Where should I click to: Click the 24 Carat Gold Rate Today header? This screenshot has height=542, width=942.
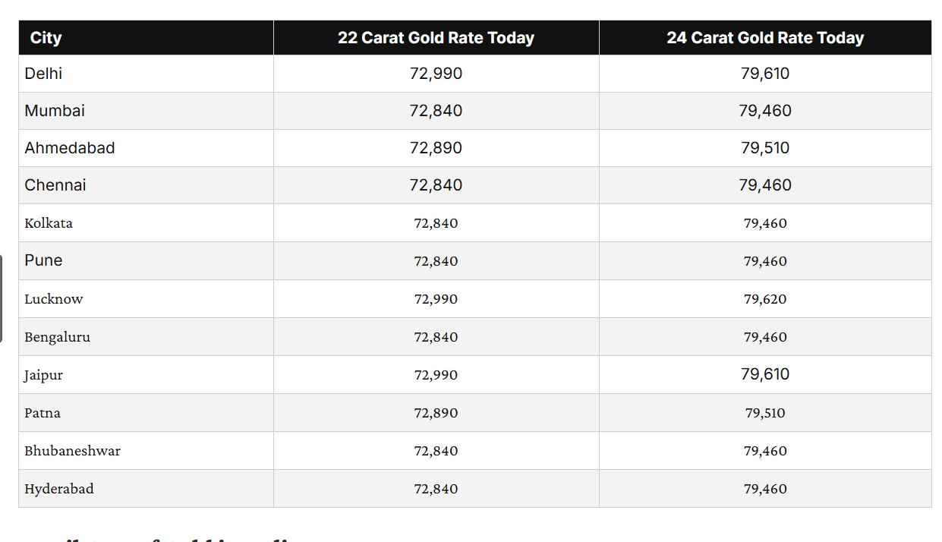tap(765, 38)
